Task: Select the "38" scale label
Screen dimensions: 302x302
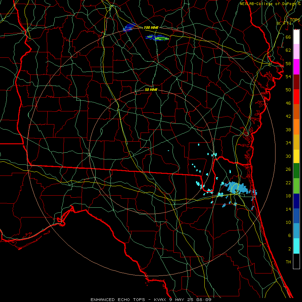Action: click(288, 130)
